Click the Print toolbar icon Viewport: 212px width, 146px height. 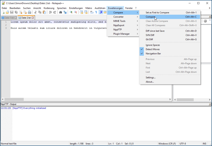pos(29,12)
